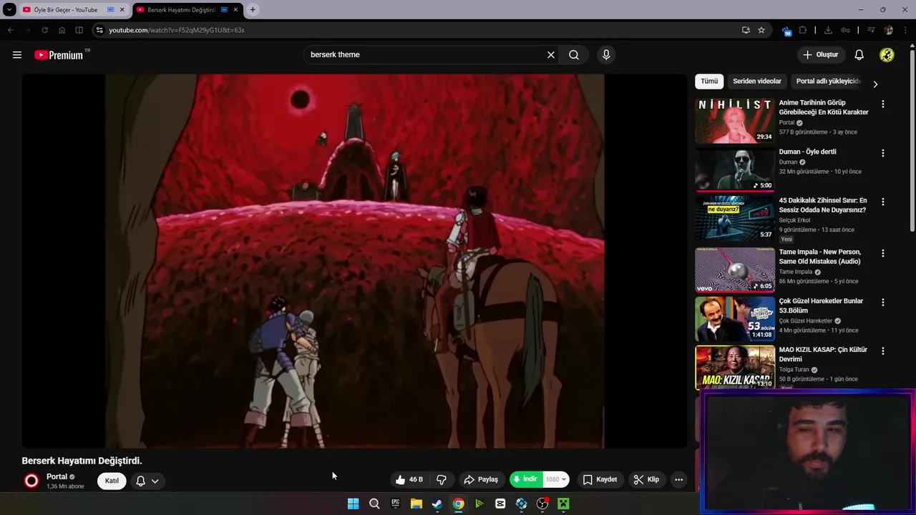Bookmark this page with the star icon
The height and width of the screenshot is (515, 916).
coord(761,30)
